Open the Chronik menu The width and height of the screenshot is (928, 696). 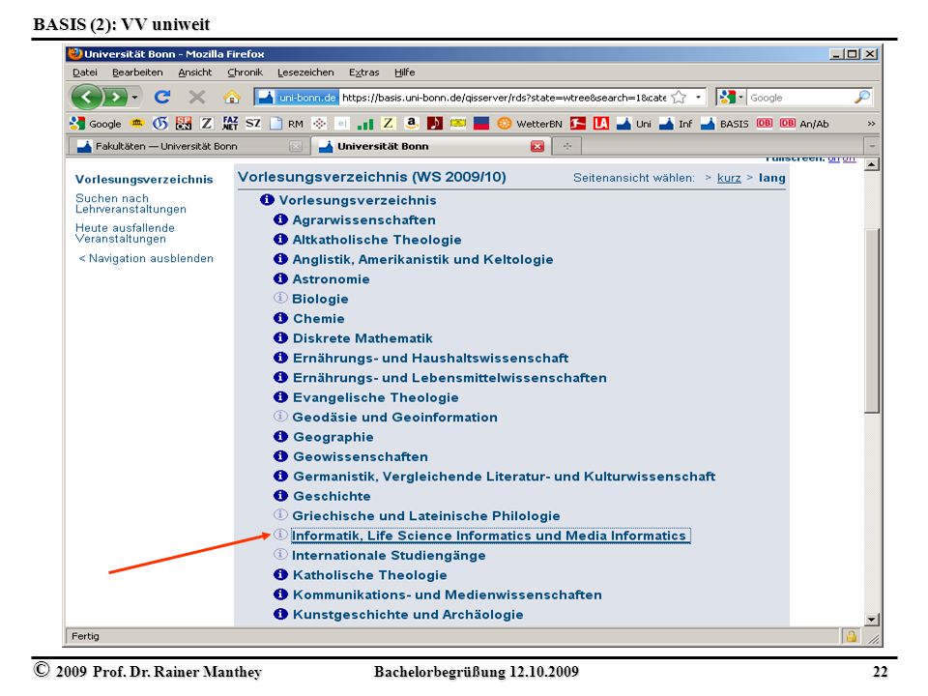click(245, 72)
